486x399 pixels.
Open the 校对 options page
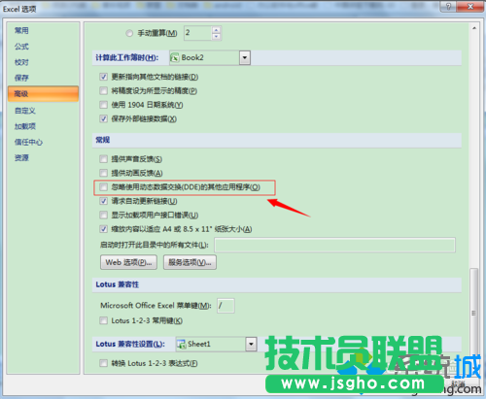21,62
